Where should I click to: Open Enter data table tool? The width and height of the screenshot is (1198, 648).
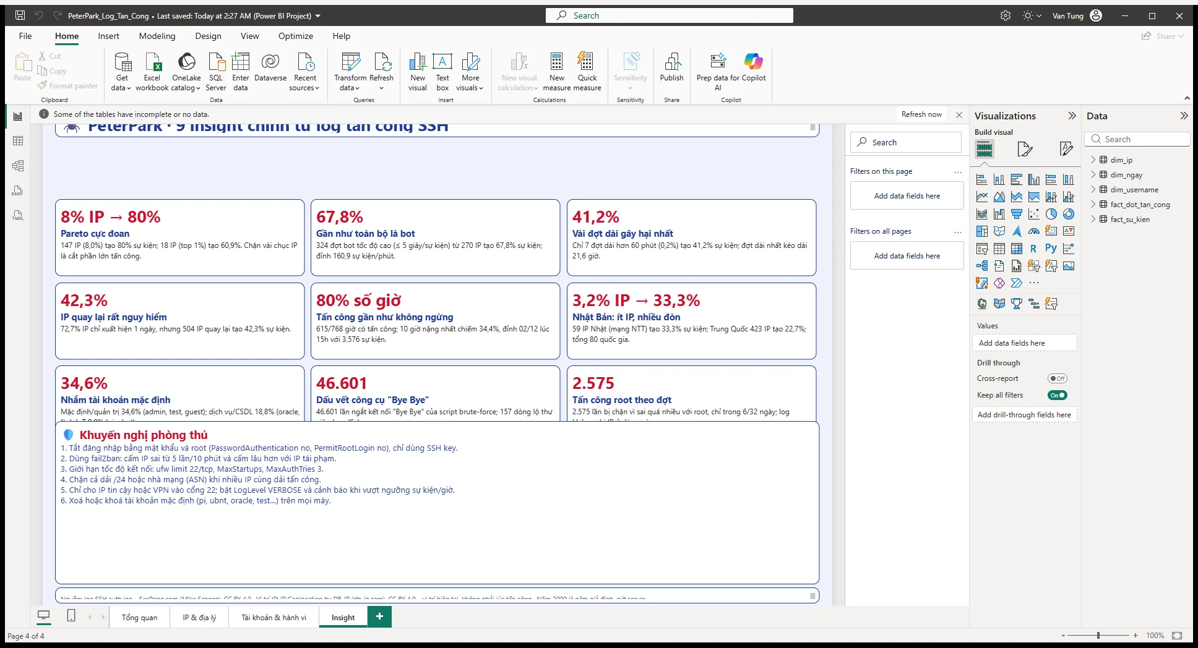241,71
